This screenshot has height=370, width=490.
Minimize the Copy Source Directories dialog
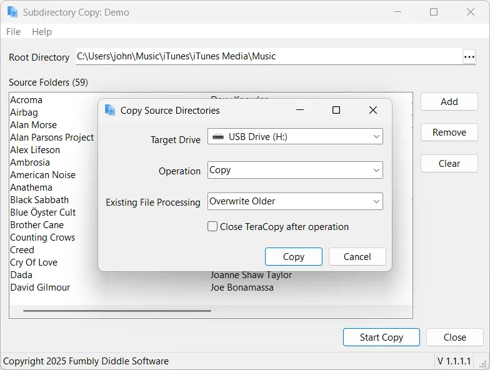300,110
